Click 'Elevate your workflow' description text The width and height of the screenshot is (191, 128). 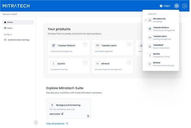pos(74,93)
